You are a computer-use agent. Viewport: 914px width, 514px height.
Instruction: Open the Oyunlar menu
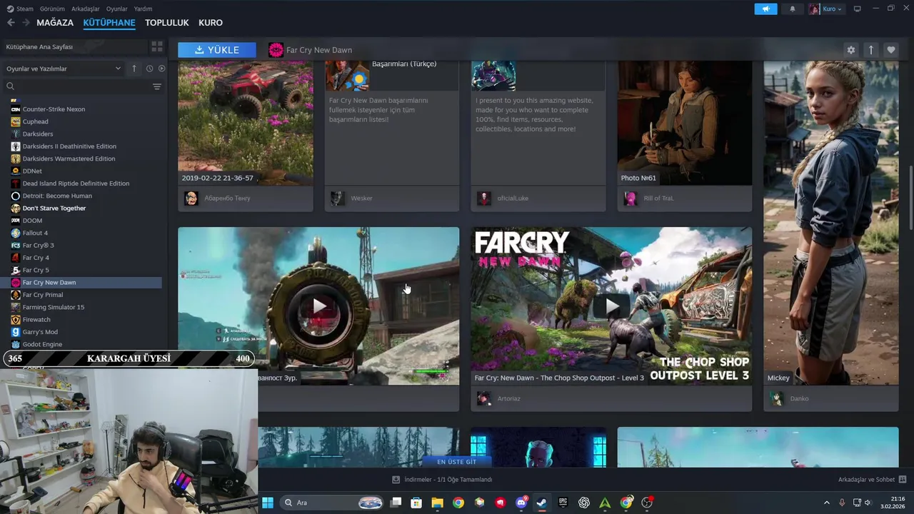point(117,9)
